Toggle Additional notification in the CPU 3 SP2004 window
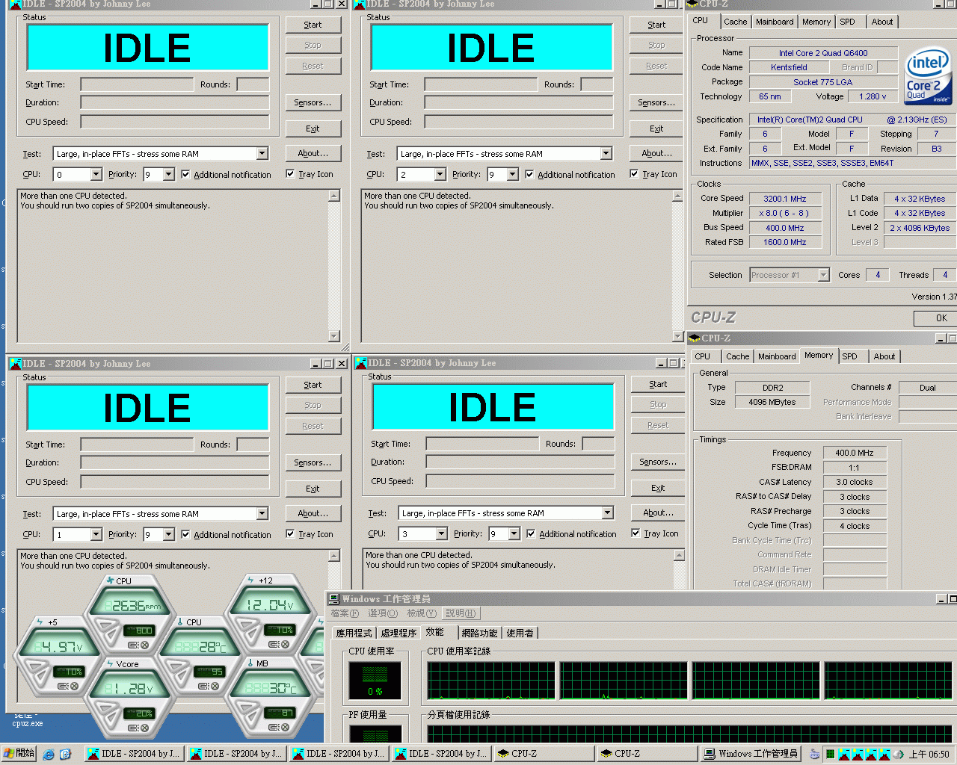957x765 pixels. point(531,533)
